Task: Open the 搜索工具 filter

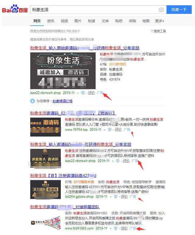Action: (x=160, y=31)
